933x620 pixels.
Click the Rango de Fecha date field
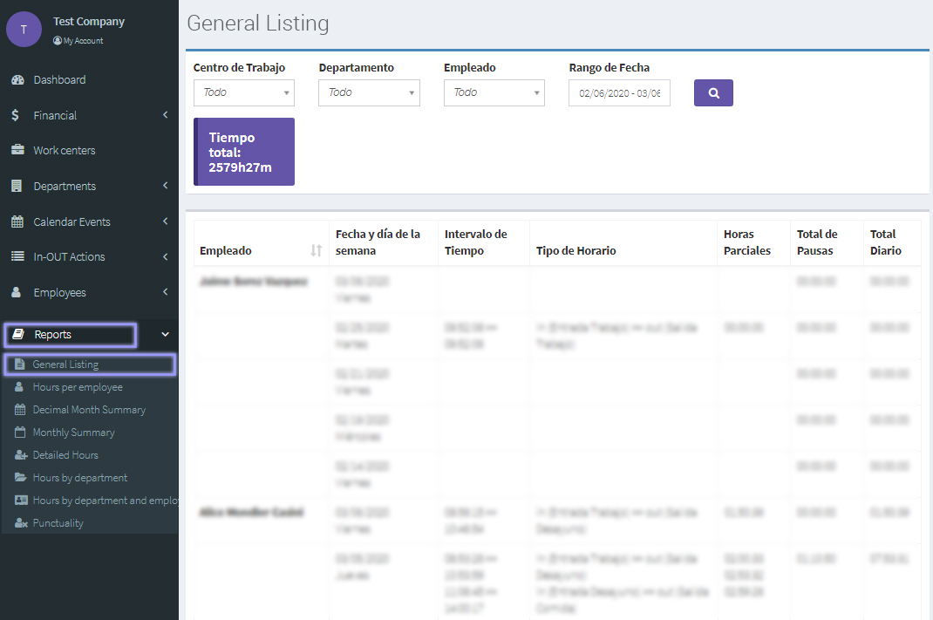(619, 93)
